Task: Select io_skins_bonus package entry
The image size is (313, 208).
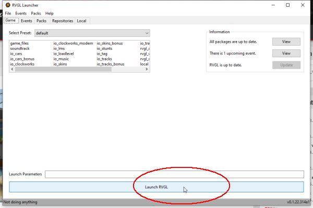Action: (x=110, y=43)
